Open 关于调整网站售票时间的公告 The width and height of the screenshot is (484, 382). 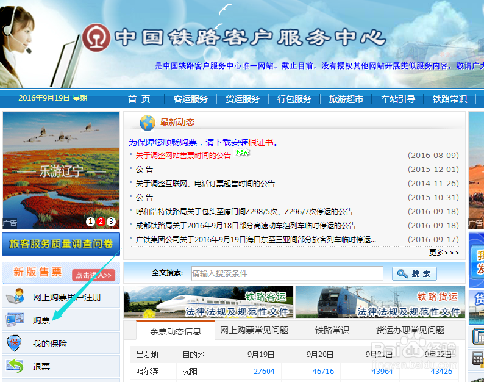(x=183, y=155)
